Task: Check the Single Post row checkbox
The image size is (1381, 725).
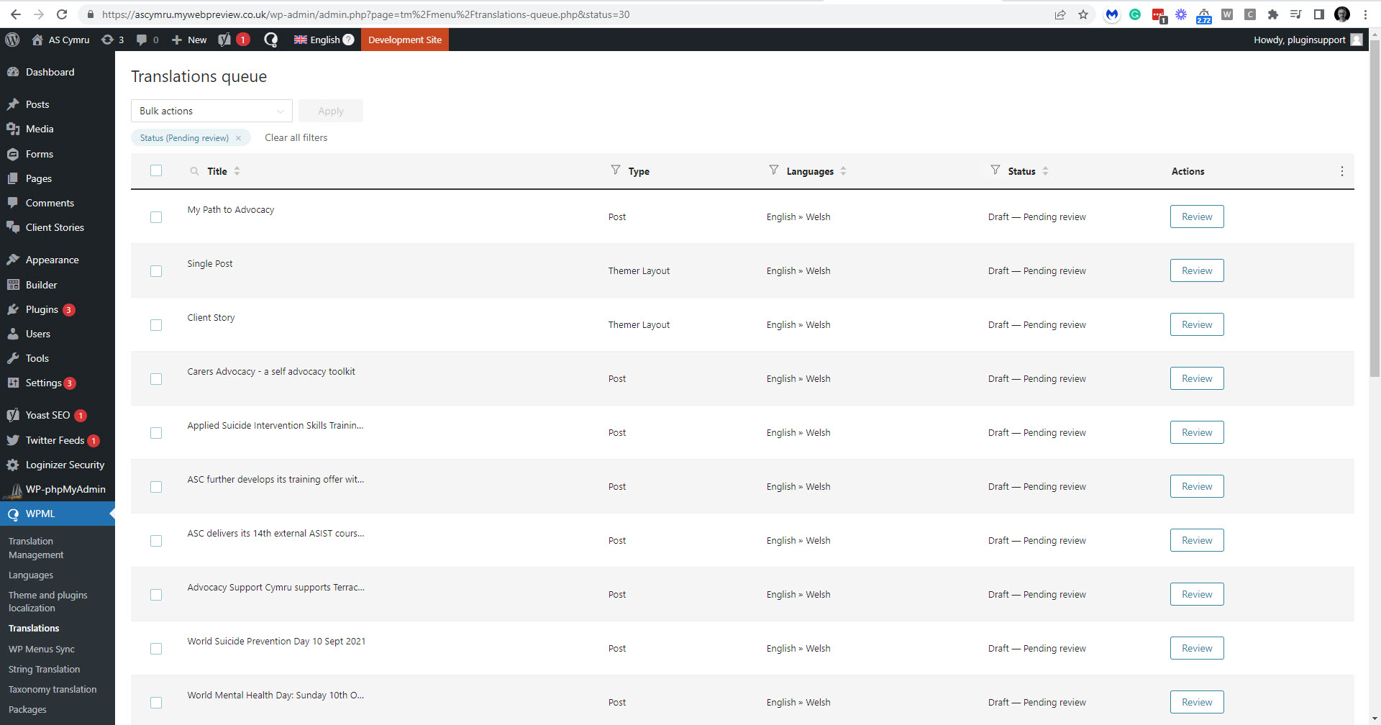Action: (156, 271)
